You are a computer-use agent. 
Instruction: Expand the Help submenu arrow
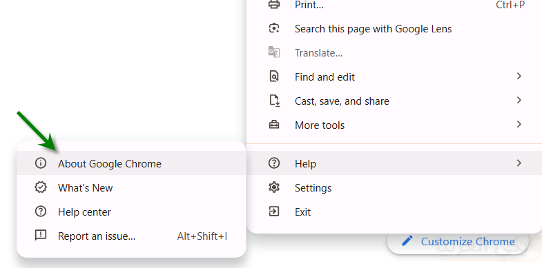point(519,163)
